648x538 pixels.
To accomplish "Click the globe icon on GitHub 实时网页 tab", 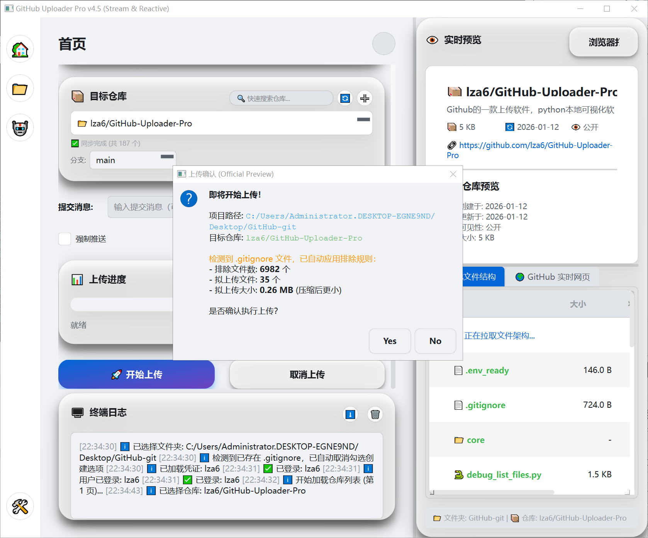I will pos(520,277).
